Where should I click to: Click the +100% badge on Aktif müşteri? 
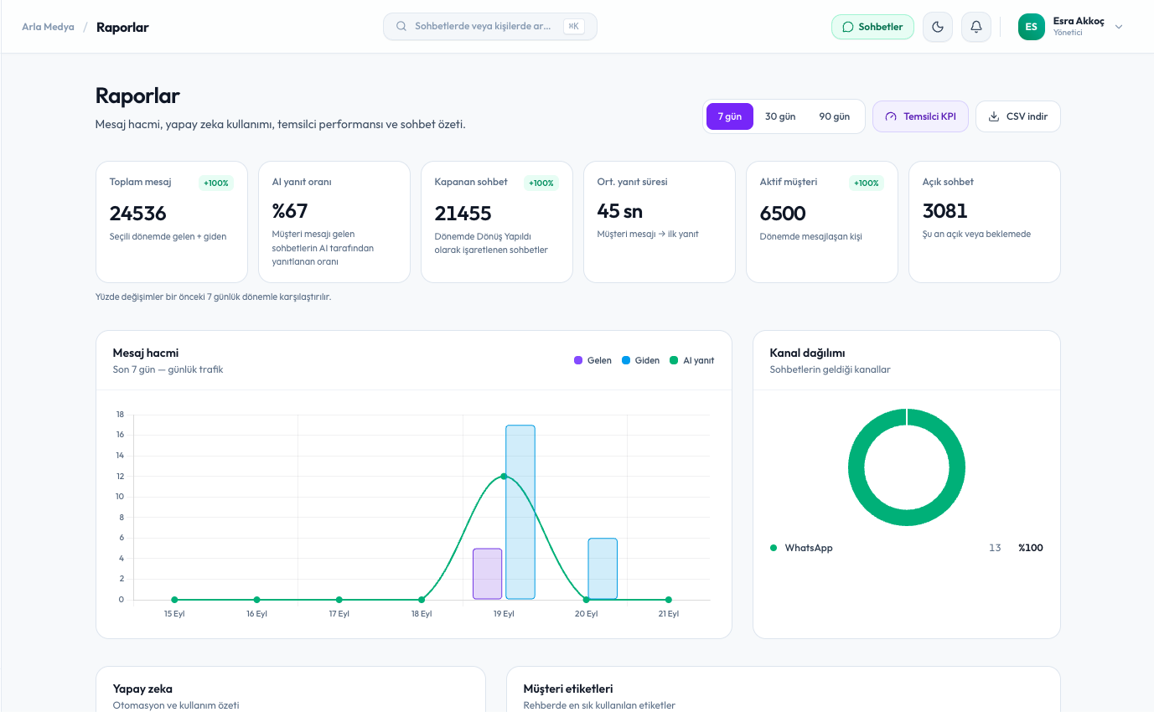(867, 183)
